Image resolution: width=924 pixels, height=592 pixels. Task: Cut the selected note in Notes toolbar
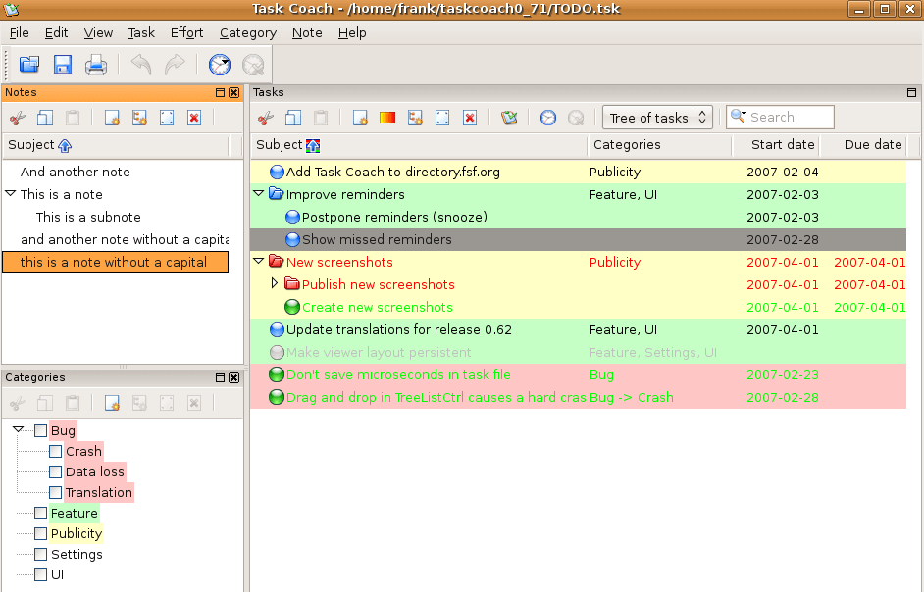tap(18, 118)
